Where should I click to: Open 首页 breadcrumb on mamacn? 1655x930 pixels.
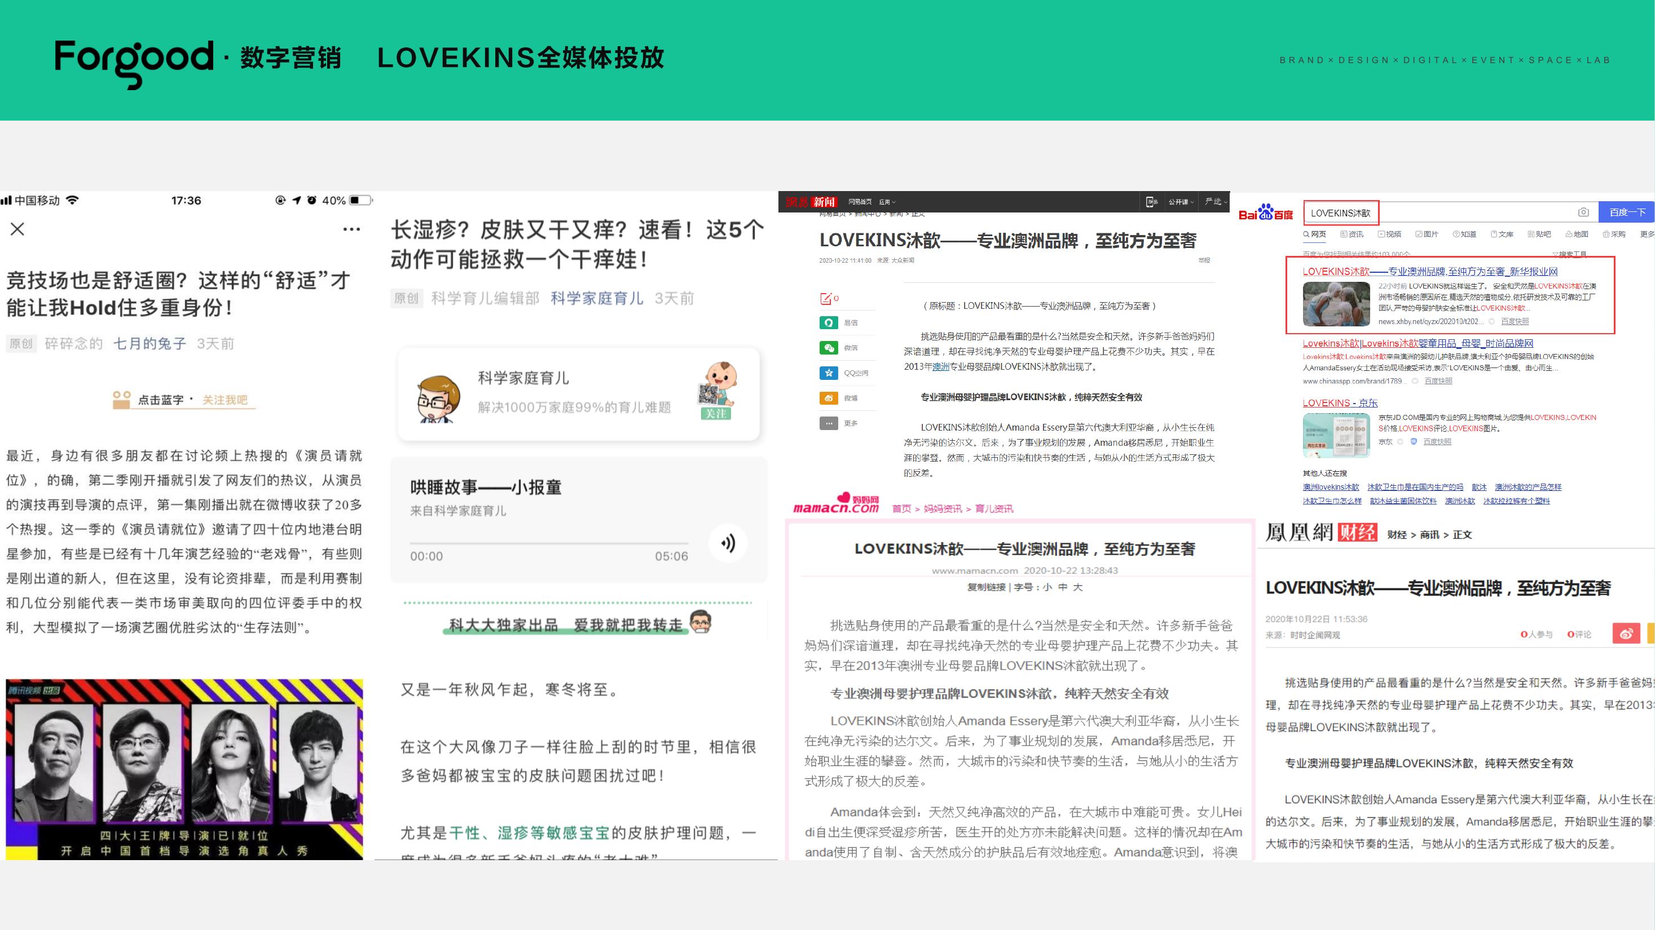pos(901,509)
